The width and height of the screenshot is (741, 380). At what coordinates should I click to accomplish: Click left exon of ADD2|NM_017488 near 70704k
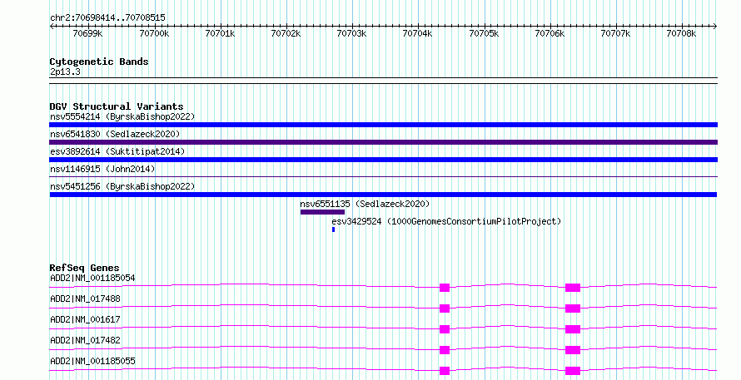tap(445, 308)
